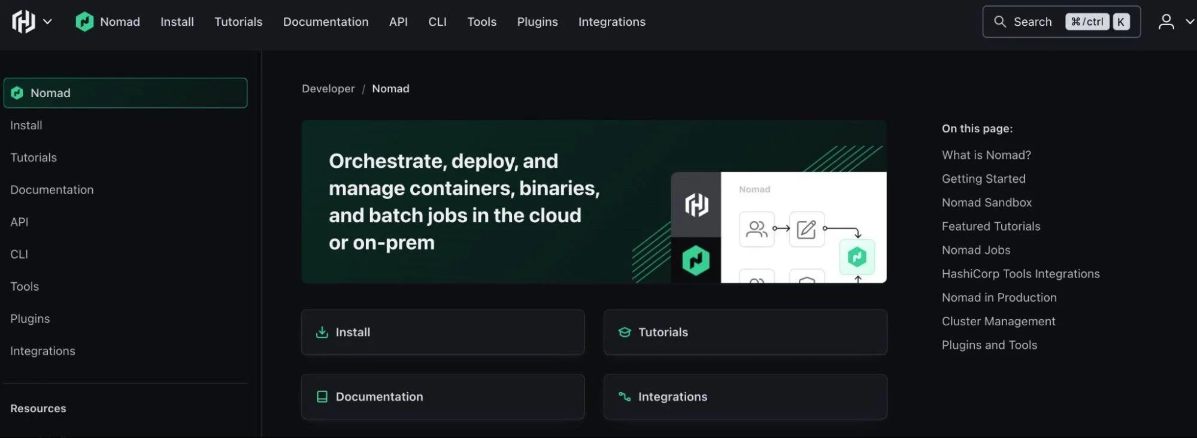Screen dimensions: 1197x438
Task: Click the Developer breadcrumb link
Action: pyautogui.click(x=328, y=89)
